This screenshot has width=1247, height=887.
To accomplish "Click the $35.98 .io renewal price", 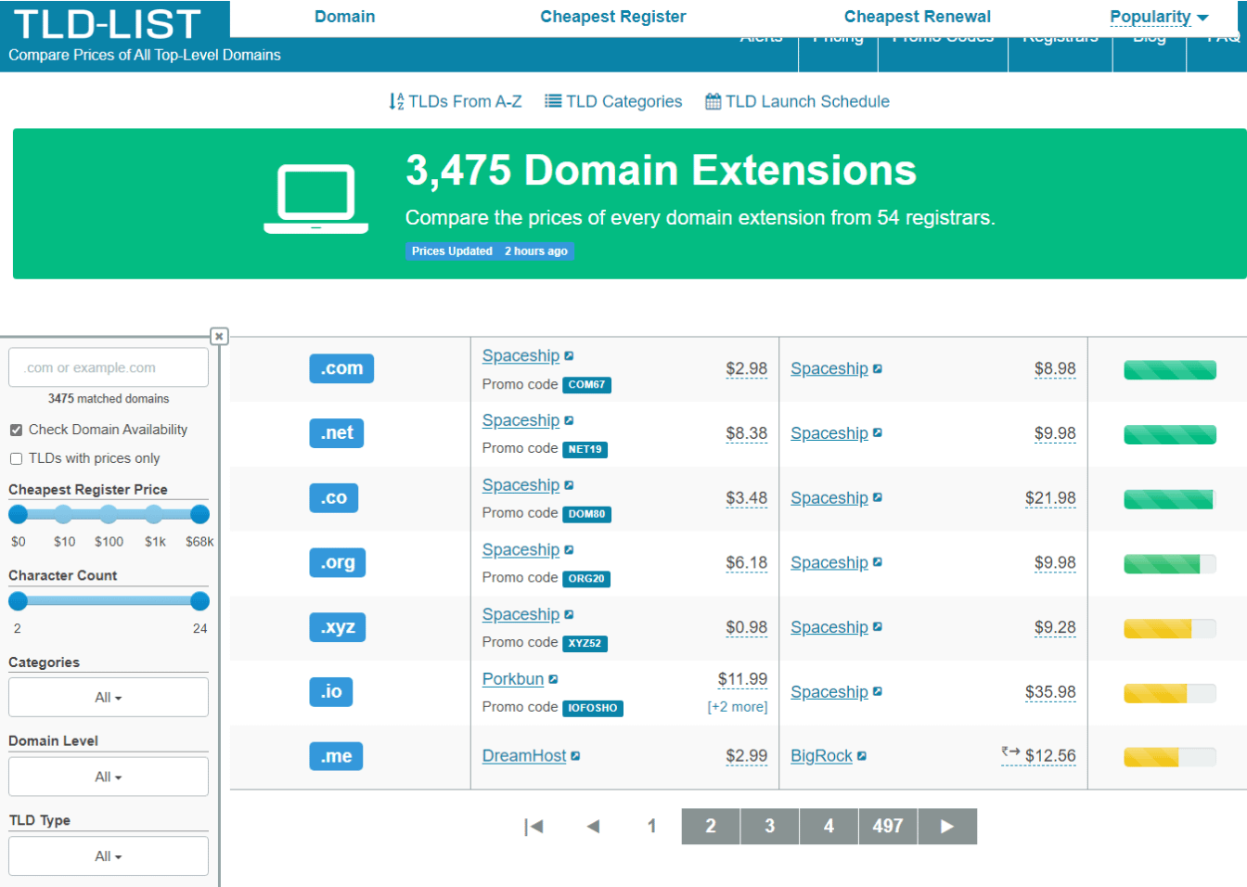I will tap(1050, 692).
